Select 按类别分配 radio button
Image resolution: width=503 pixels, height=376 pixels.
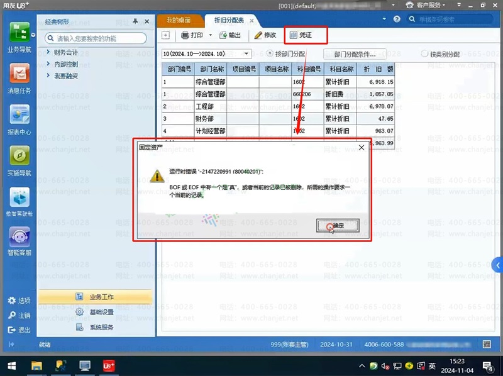(424, 53)
